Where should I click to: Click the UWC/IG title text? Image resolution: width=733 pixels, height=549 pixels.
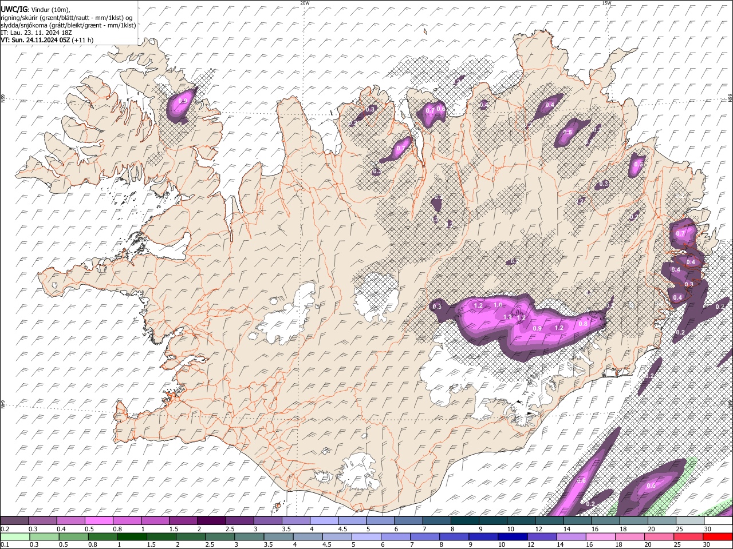point(14,9)
